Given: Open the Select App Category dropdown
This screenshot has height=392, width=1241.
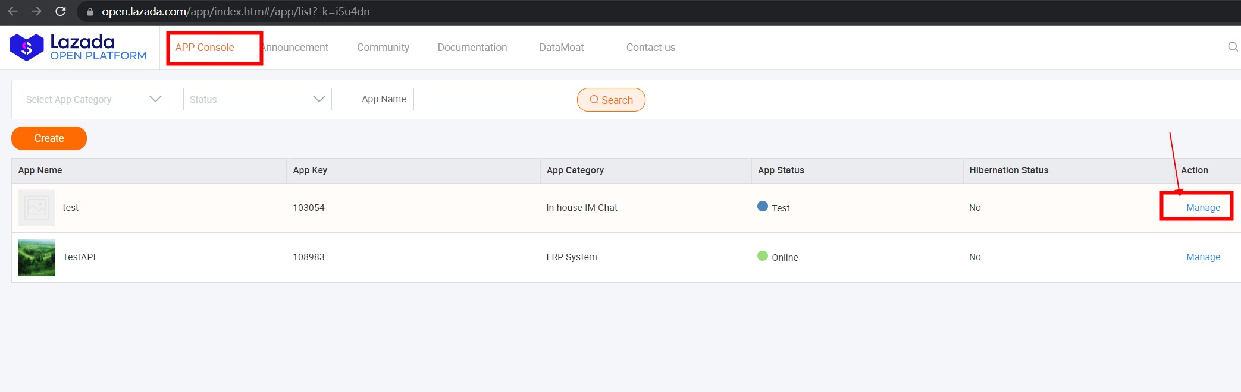Looking at the screenshot, I should (x=93, y=99).
